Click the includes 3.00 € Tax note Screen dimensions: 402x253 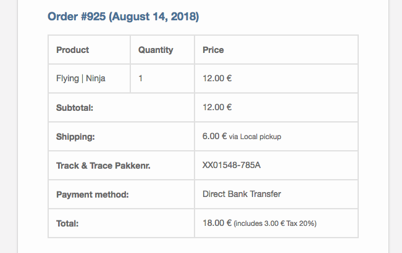point(275,223)
